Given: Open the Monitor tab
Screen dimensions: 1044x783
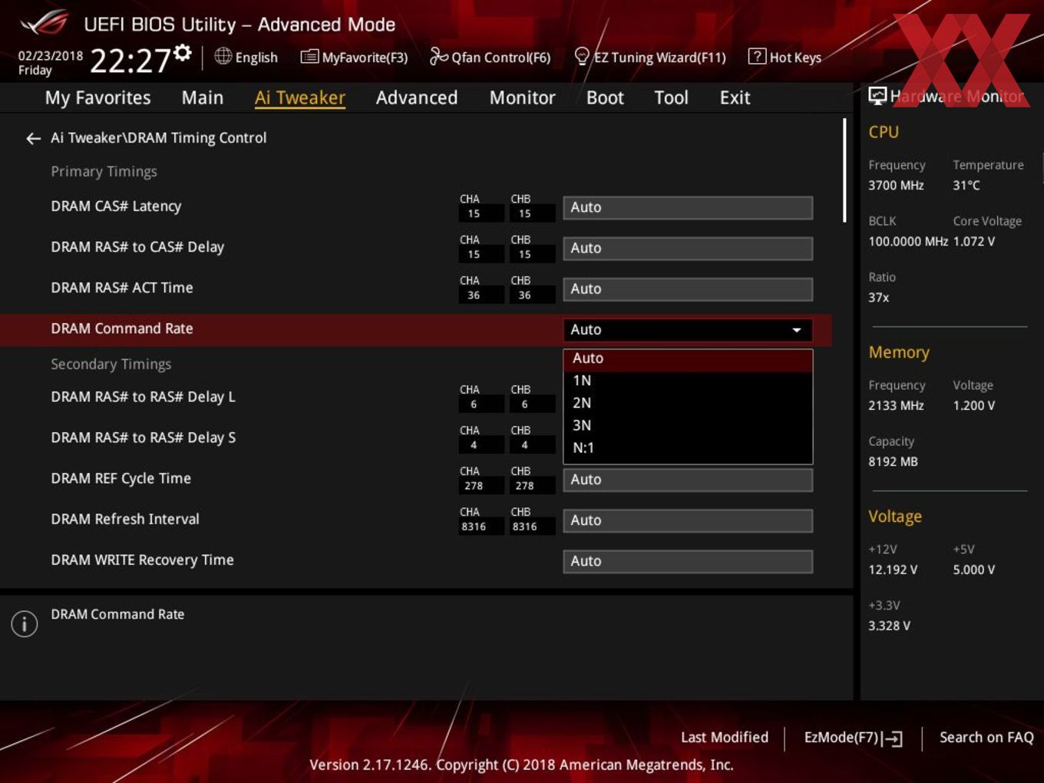Looking at the screenshot, I should point(522,97).
